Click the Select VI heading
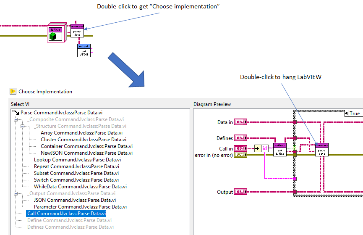 (20, 104)
